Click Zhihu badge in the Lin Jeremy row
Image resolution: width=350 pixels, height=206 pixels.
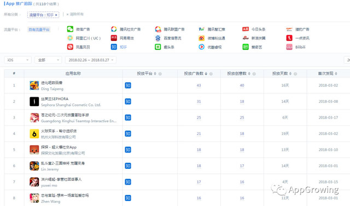[128, 166]
